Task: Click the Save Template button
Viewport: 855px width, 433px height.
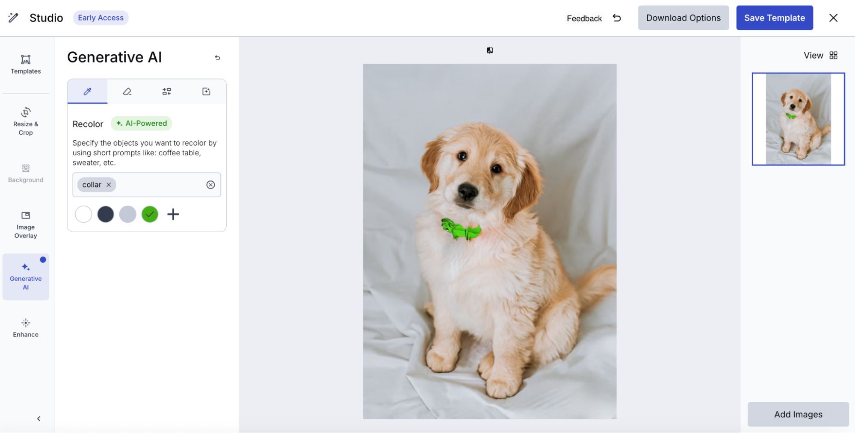Action: pyautogui.click(x=774, y=18)
